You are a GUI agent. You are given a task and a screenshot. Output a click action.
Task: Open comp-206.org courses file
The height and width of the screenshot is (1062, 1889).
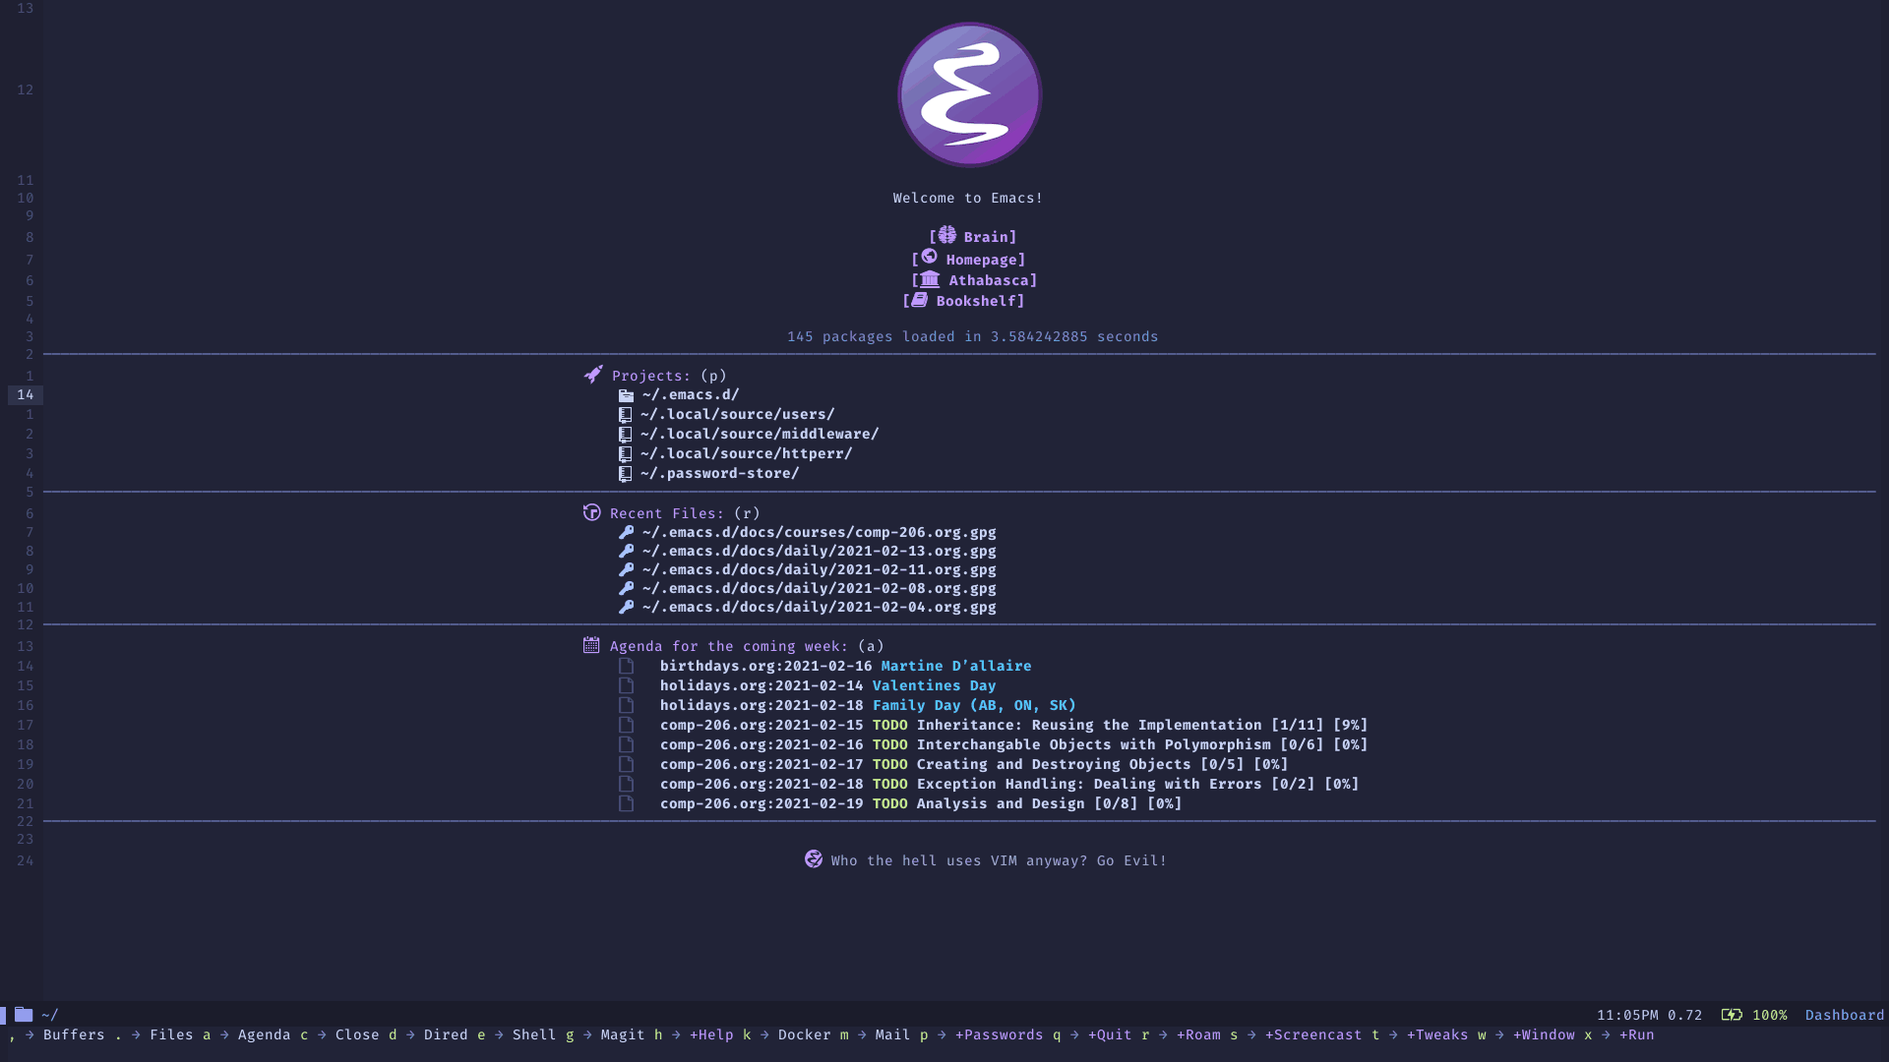pos(818,532)
